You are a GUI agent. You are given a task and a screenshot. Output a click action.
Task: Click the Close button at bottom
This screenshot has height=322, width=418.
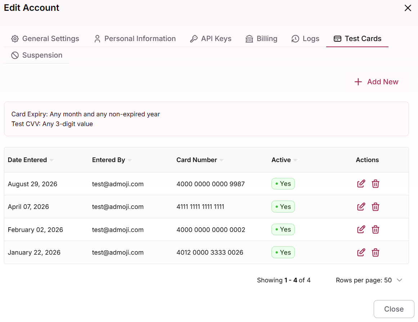tap(394, 309)
